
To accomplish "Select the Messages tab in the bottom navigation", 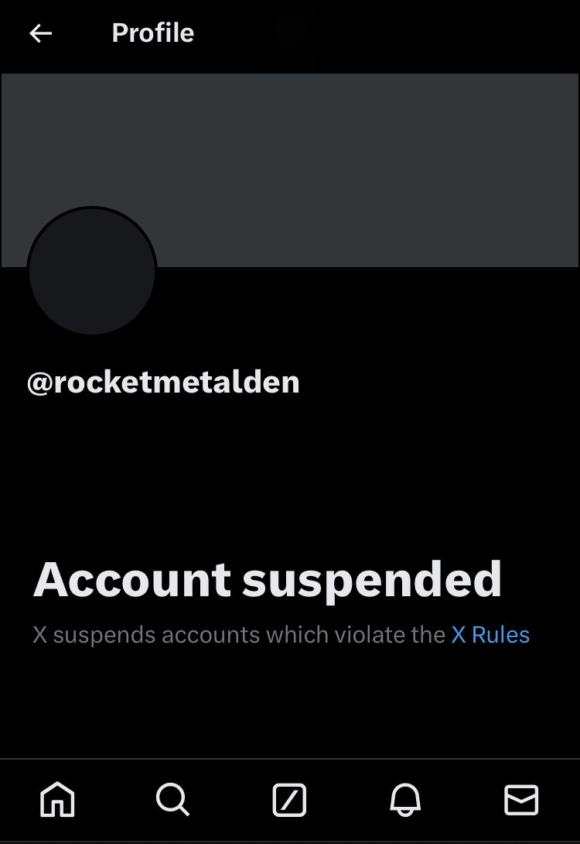I will pos(521,799).
